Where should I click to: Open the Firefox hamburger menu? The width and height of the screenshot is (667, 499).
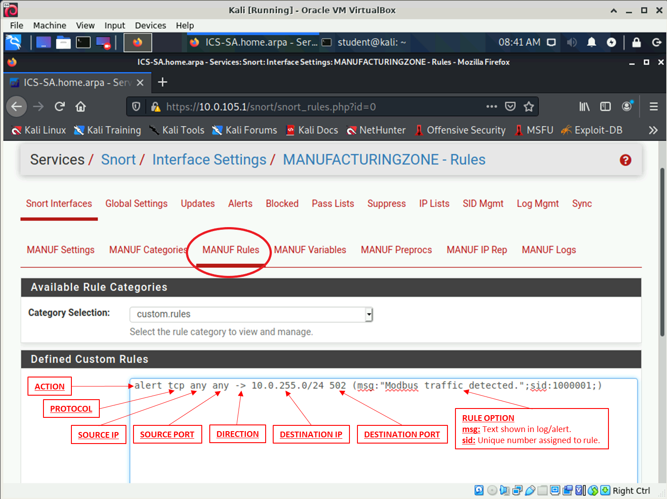pyautogui.click(x=653, y=106)
